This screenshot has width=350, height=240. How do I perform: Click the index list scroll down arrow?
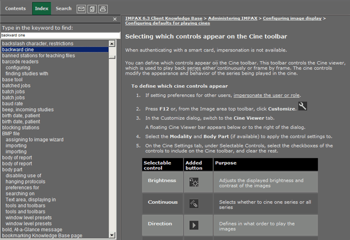[x=112, y=235]
